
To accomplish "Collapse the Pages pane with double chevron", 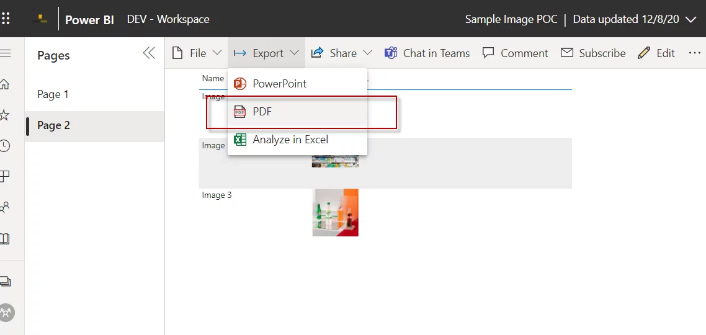I will [x=149, y=53].
